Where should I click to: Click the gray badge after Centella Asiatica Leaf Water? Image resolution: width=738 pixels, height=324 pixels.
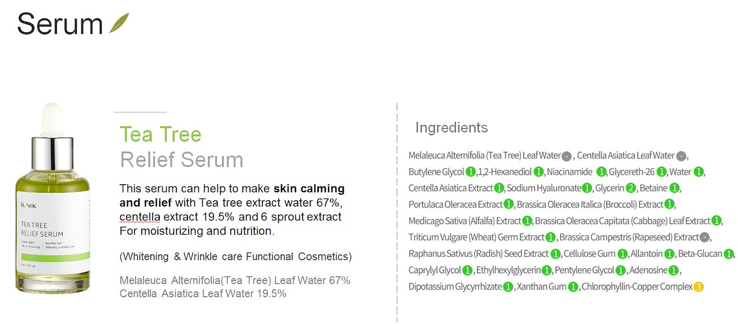point(681,156)
